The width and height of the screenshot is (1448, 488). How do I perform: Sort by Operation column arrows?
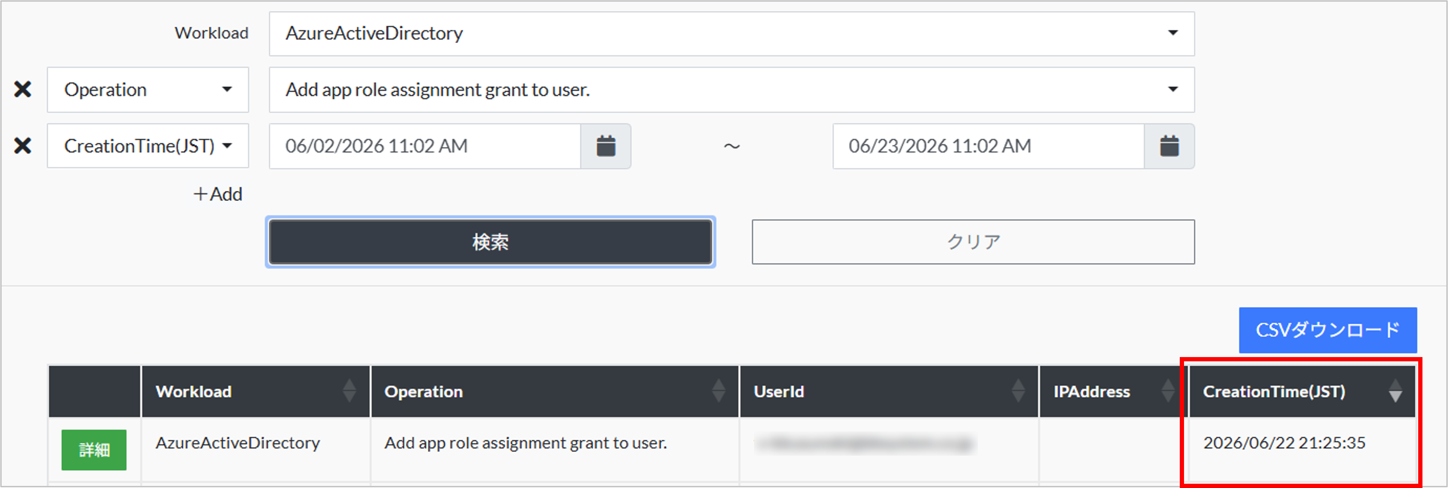click(718, 391)
